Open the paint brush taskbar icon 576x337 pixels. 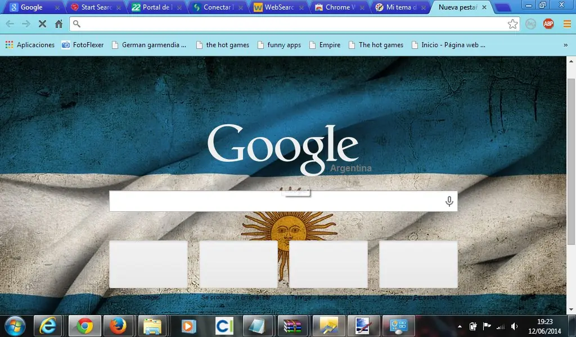tap(328, 326)
